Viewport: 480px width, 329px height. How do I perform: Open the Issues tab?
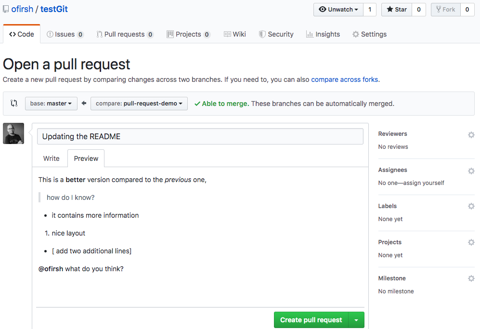click(x=65, y=34)
